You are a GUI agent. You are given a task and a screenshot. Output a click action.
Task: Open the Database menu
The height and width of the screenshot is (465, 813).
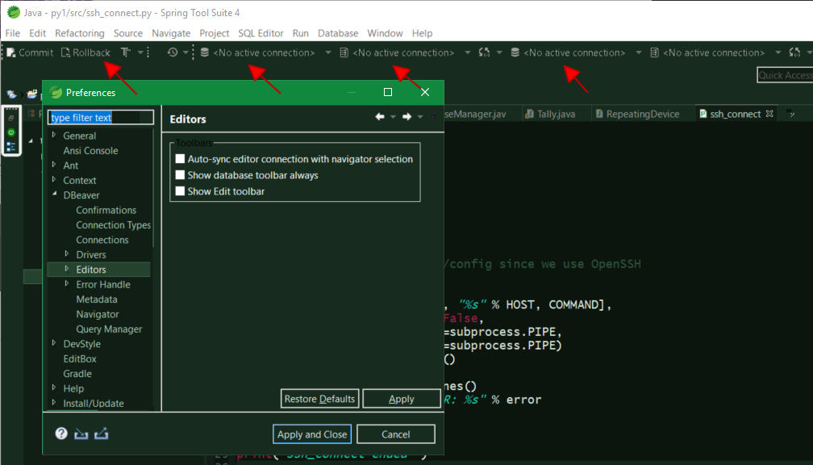click(x=338, y=33)
